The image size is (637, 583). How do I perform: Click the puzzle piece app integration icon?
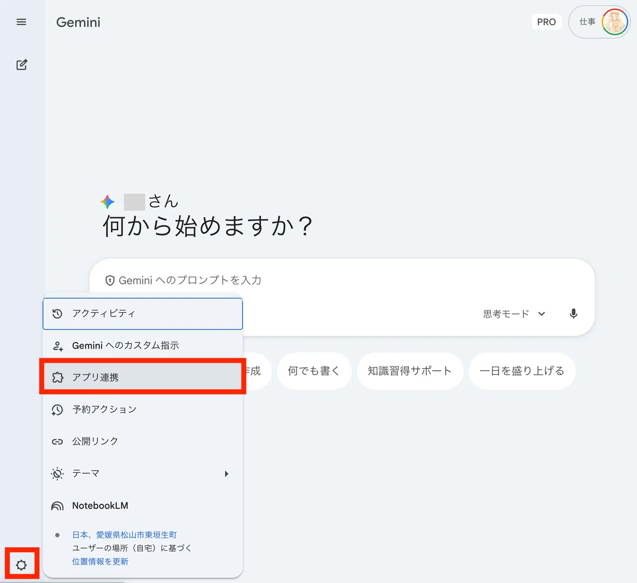click(x=57, y=378)
